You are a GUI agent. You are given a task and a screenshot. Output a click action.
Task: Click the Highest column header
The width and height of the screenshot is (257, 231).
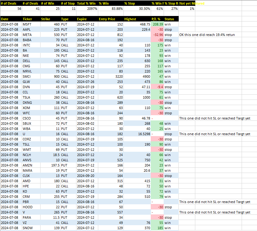[x=137, y=19]
